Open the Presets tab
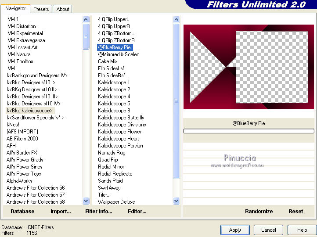 pos(41,9)
